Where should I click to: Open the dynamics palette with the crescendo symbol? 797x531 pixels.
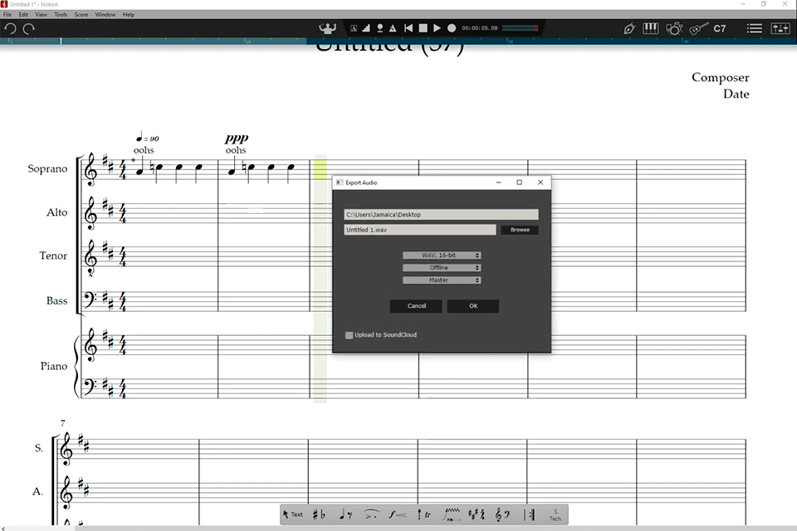click(396, 514)
